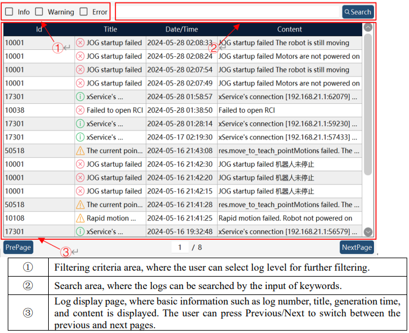Select date cell 2024-05-28 01:38:50
409x333 pixels.
pos(181,110)
